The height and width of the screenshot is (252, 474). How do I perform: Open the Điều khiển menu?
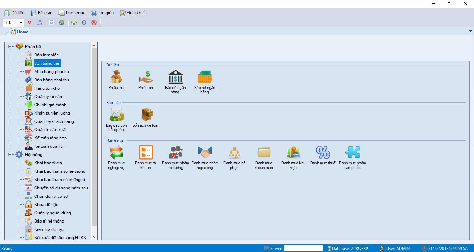(x=133, y=13)
